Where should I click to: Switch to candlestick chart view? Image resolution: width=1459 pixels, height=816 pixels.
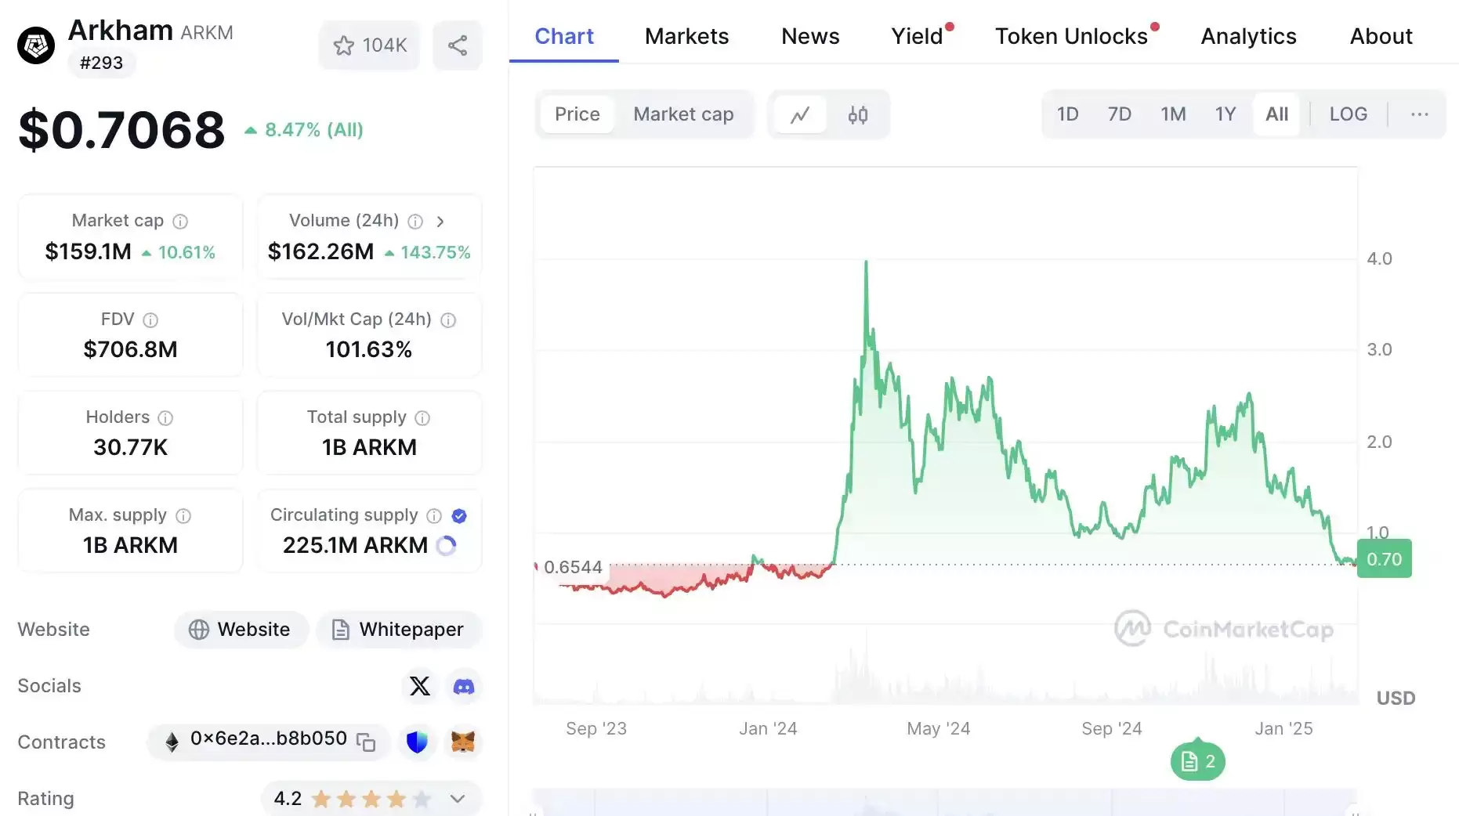[857, 115]
